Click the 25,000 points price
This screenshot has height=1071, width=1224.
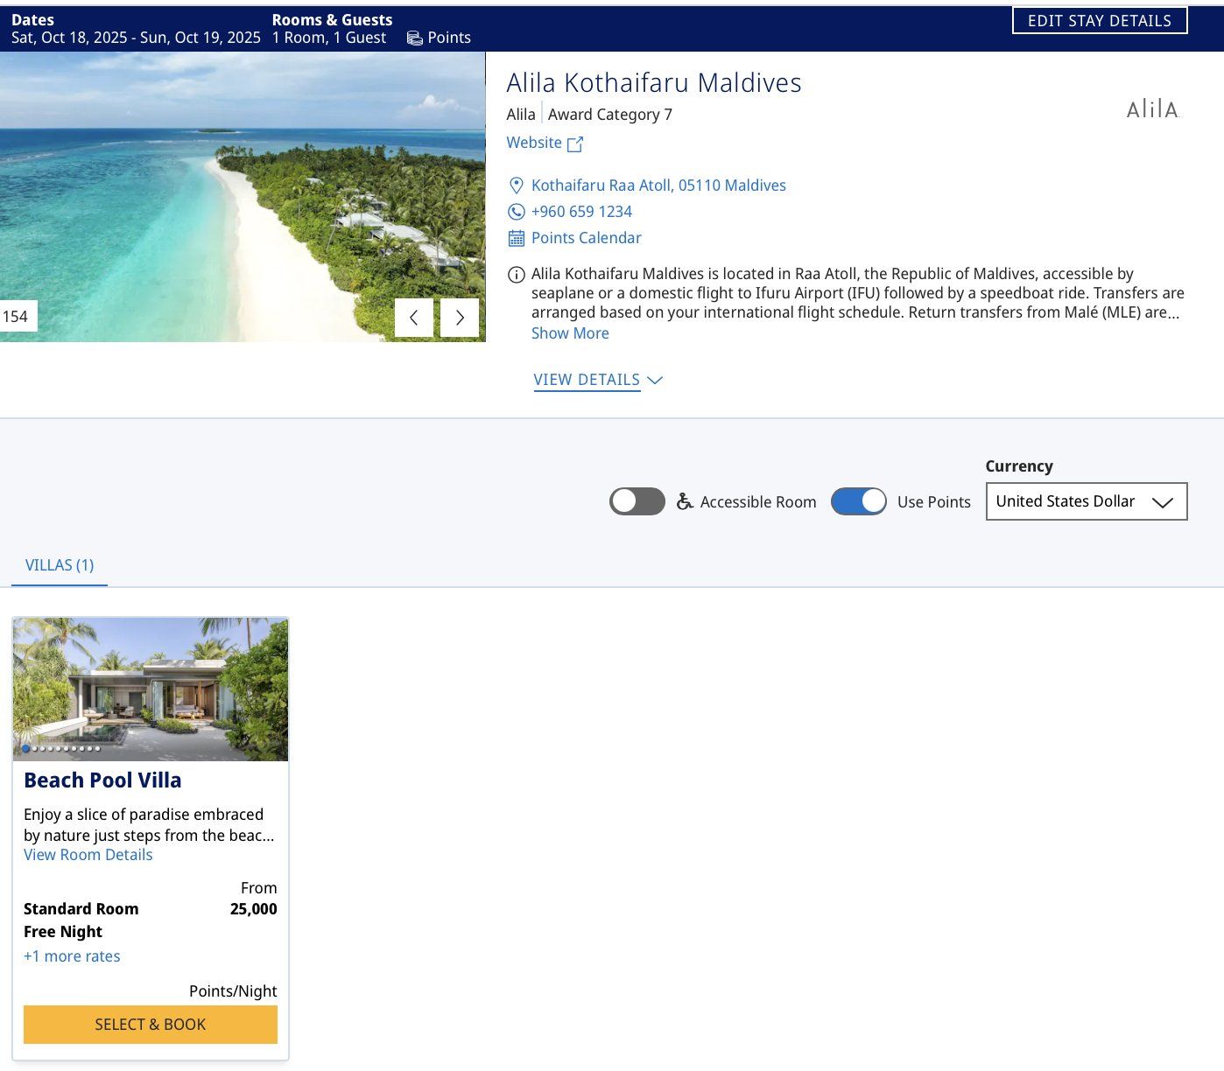point(254,909)
